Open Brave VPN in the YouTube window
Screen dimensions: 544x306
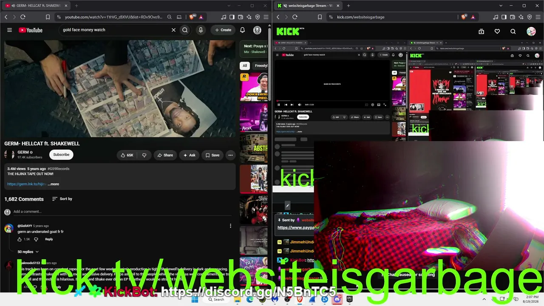[x=258, y=17]
